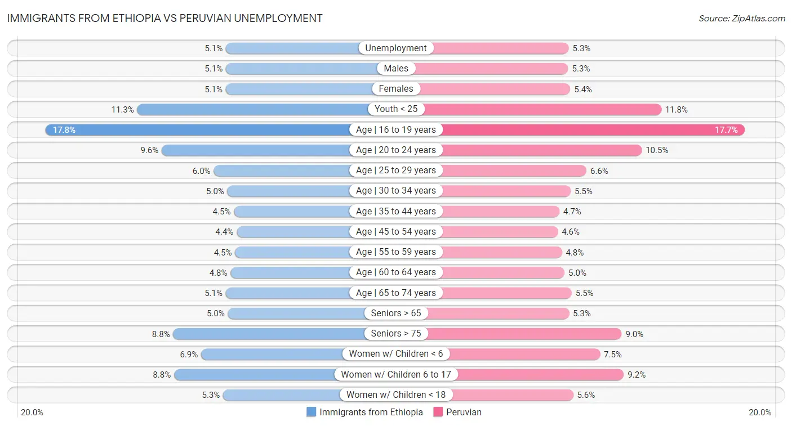Viewport: 792px width, 426px height.
Task: Select the Age | 65 to 74 years label
Action: [396, 293]
